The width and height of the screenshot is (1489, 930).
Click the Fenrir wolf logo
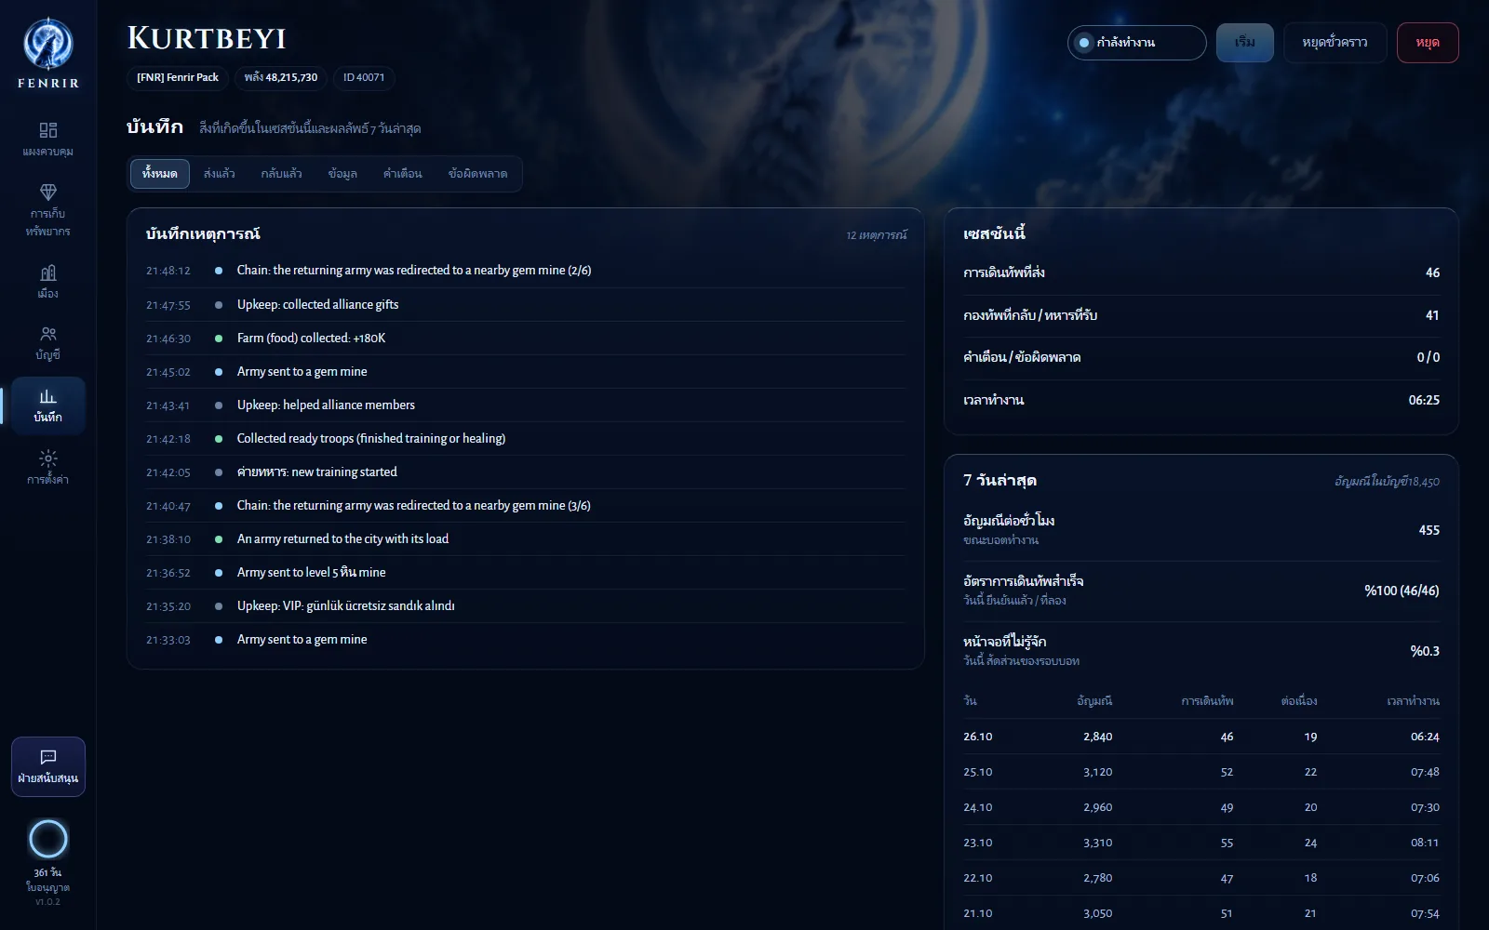47,44
